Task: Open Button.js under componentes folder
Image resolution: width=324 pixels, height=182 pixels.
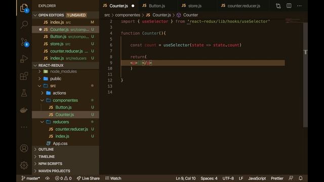Action: [x=65, y=107]
